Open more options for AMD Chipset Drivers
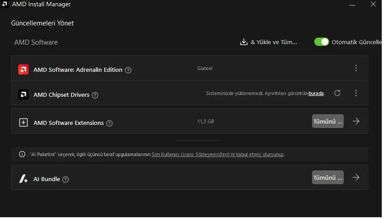The height and width of the screenshot is (219, 384). (x=356, y=93)
